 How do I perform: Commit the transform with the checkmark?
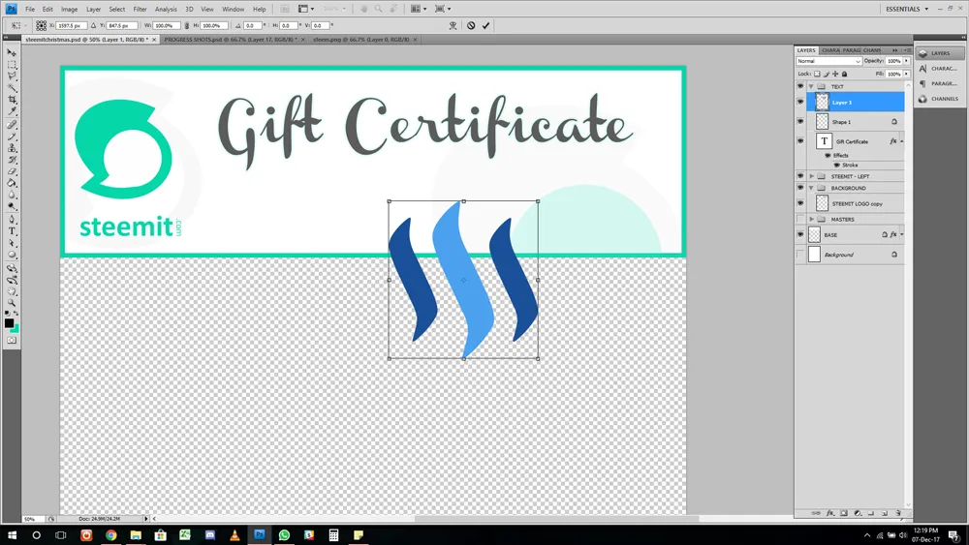tap(485, 26)
